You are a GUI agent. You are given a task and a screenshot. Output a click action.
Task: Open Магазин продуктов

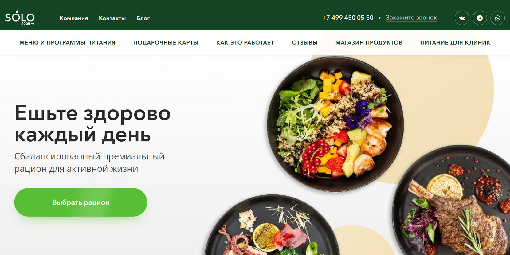click(x=369, y=43)
